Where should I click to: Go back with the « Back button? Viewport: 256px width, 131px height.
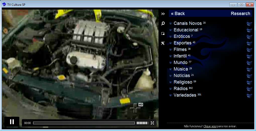pyautogui.click(x=178, y=14)
